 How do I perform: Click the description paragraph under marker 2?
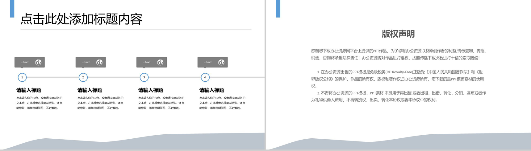coord(100,103)
